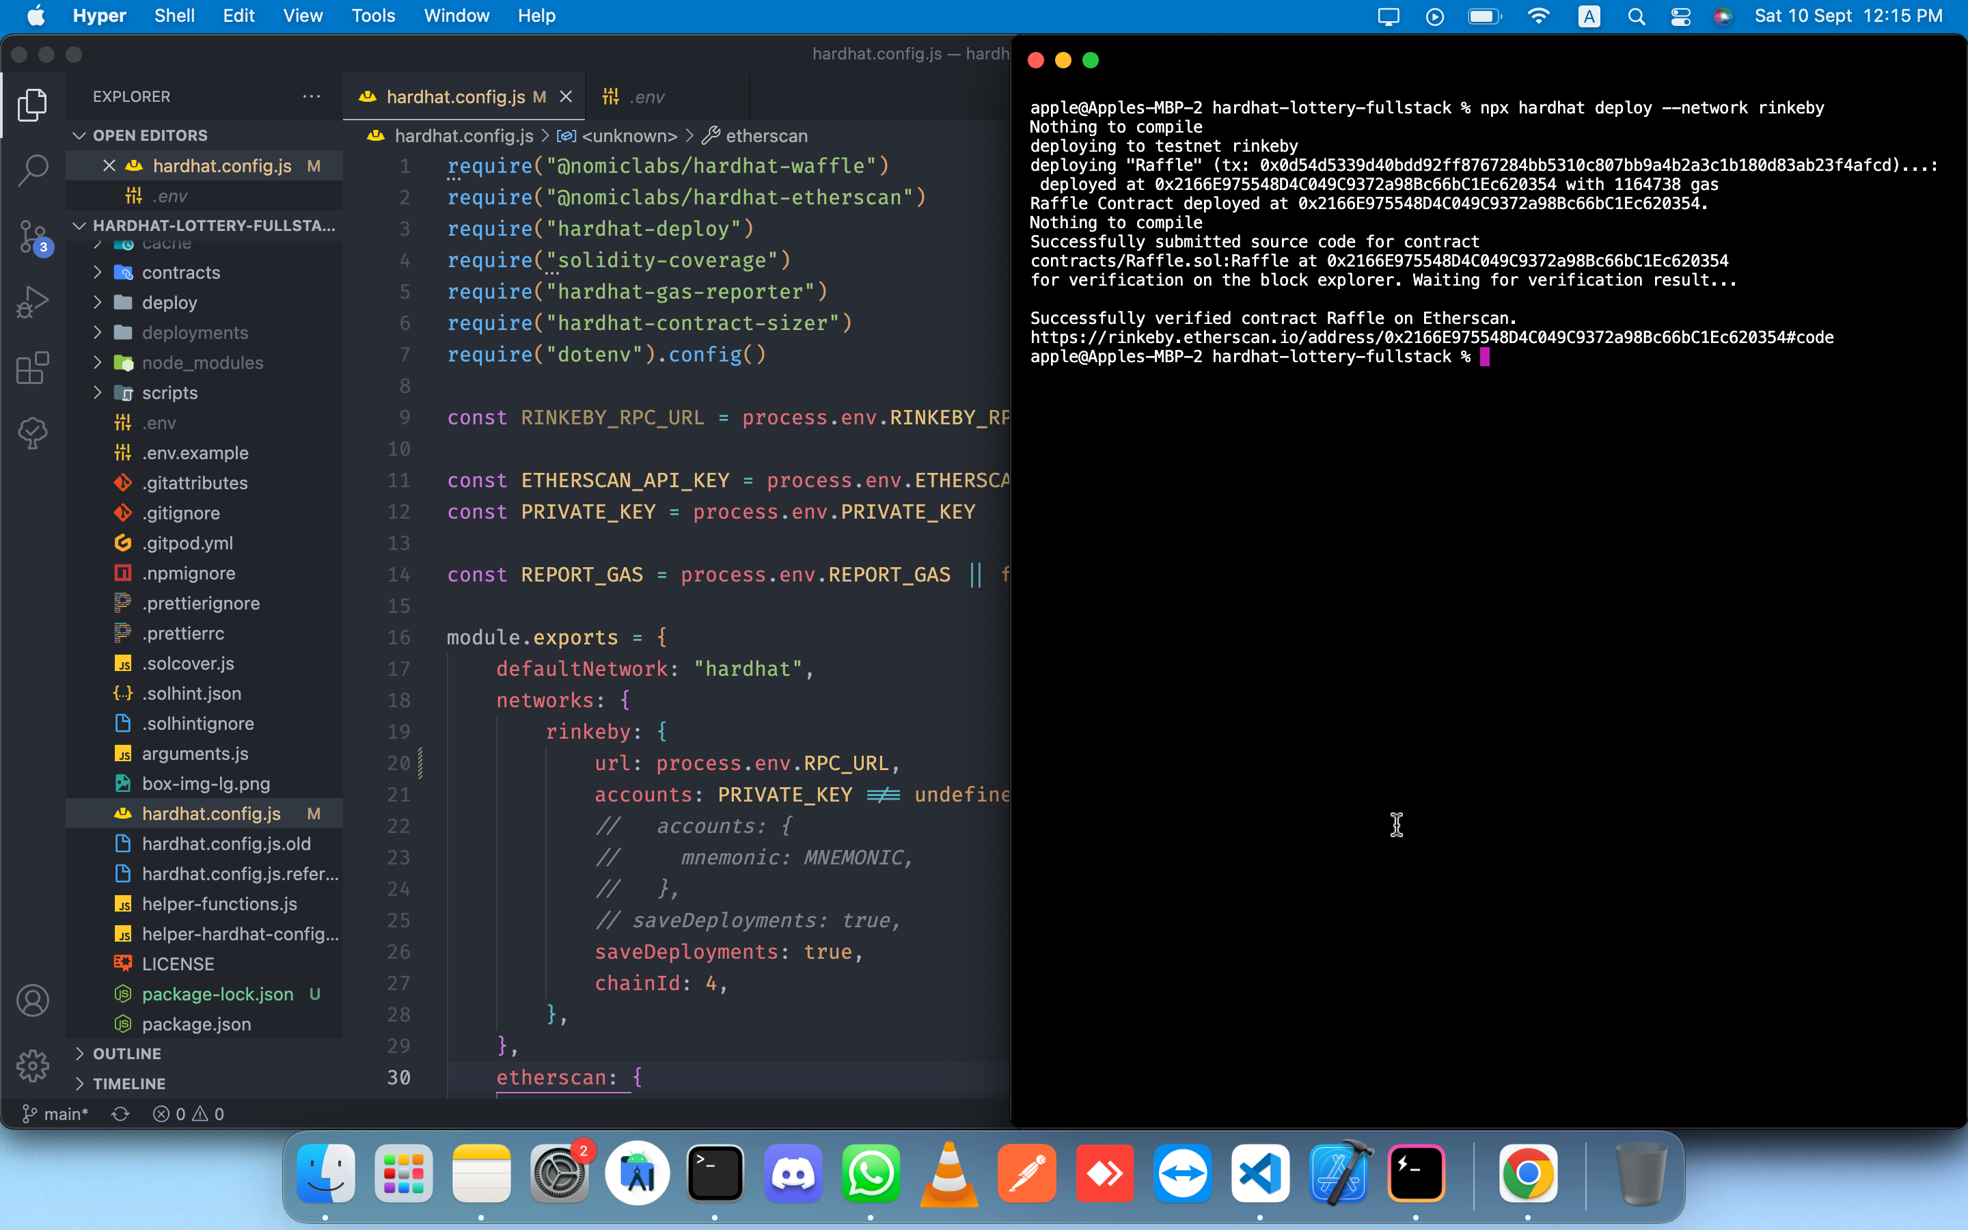
Task: Open hardhat.config.js.old file
Action: click(204, 844)
